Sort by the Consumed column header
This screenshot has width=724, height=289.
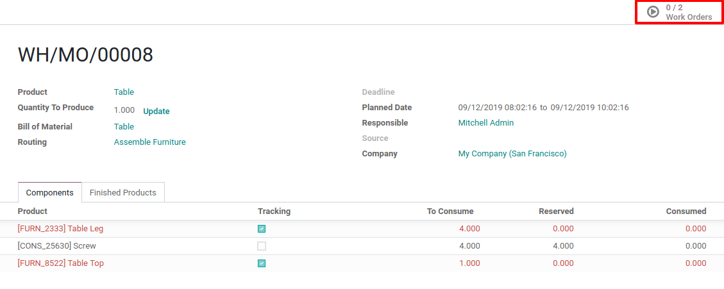pos(686,211)
